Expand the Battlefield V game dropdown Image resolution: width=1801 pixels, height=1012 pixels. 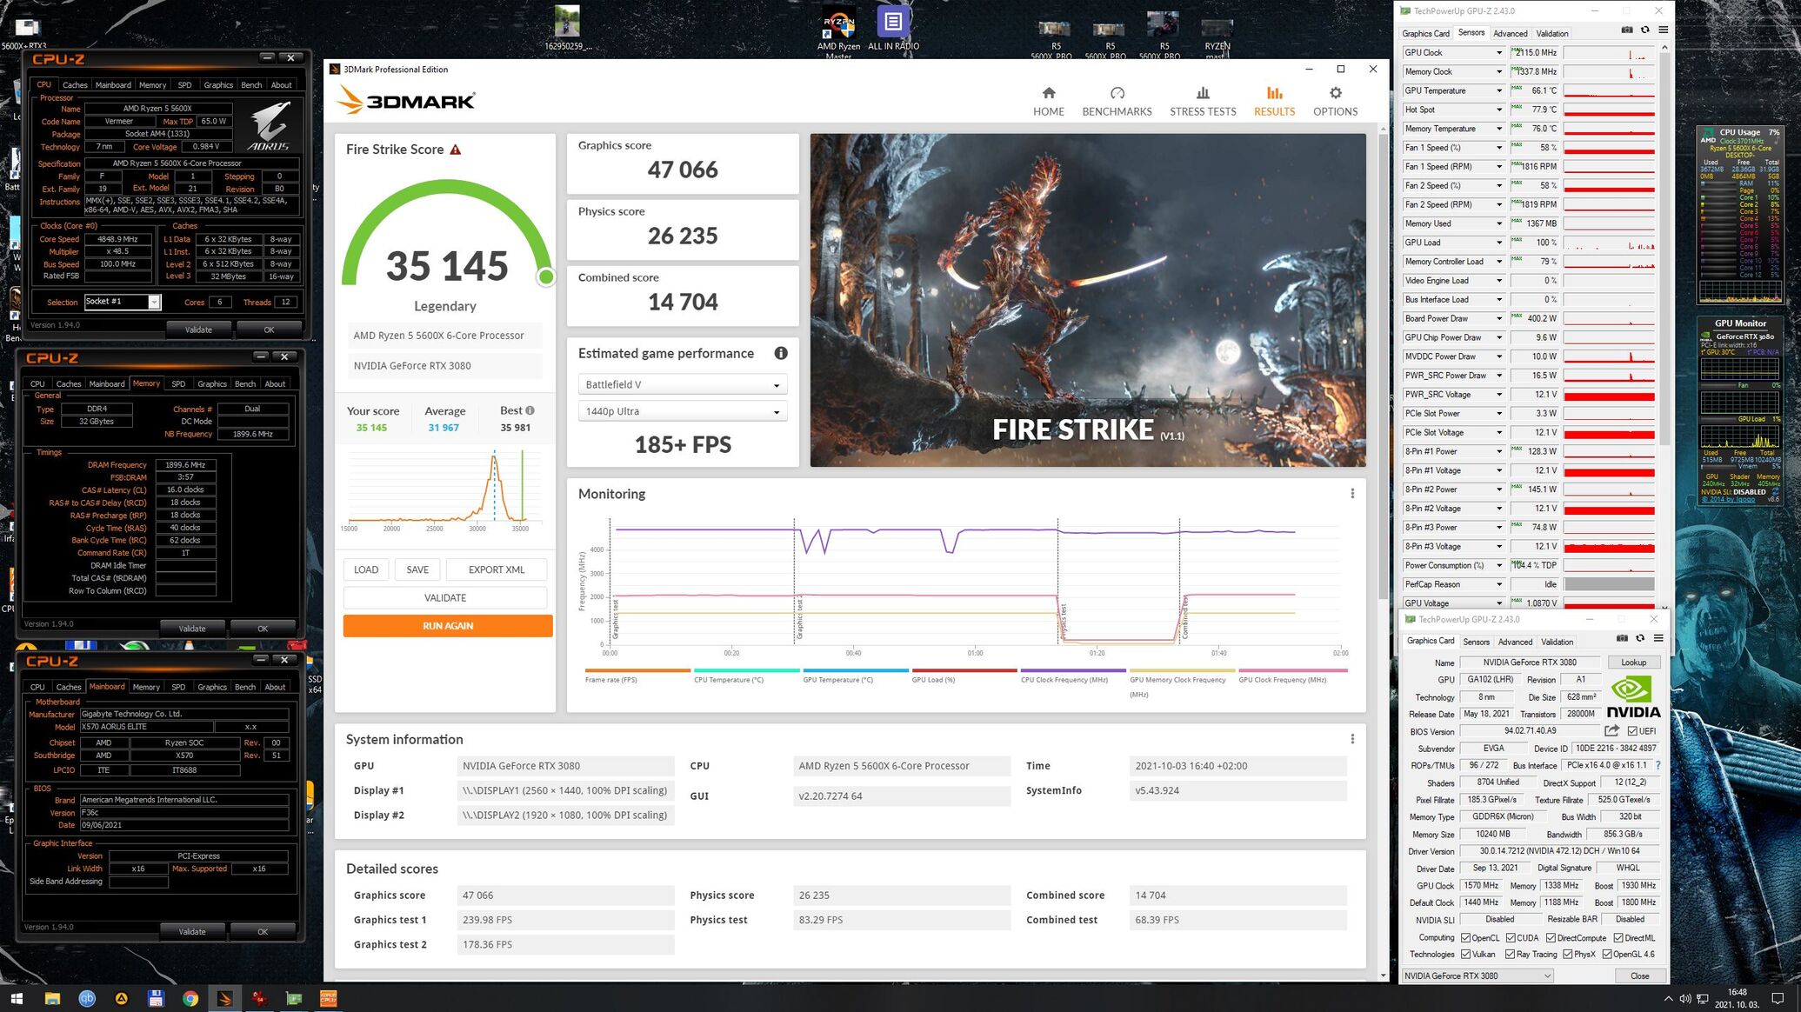683,384
